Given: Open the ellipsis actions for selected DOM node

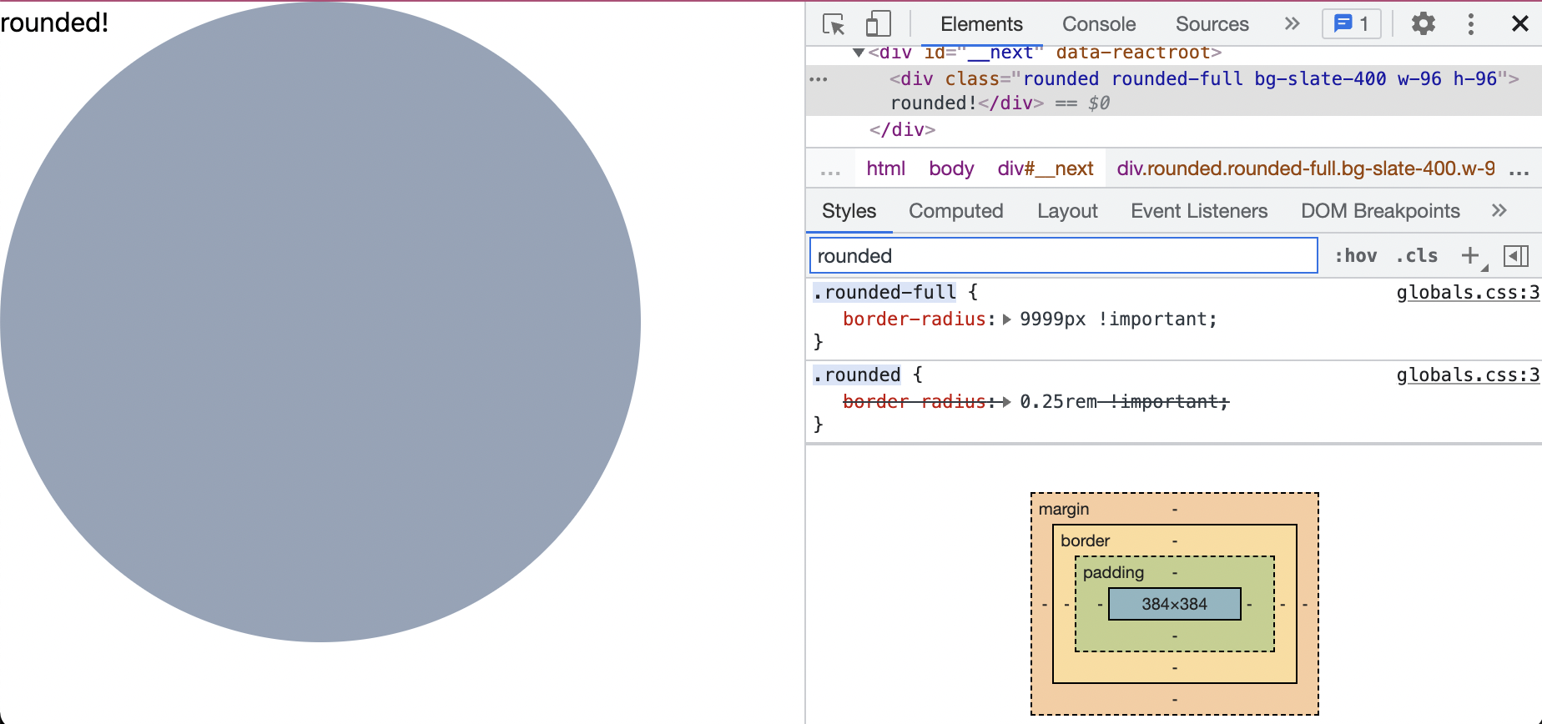Looking at the screenshot, I should click(819, 79).
